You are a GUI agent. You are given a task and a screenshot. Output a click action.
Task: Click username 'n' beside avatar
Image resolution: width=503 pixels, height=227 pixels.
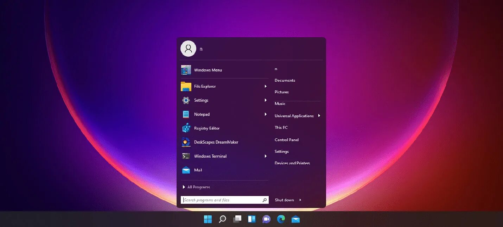tap(201, 49)
